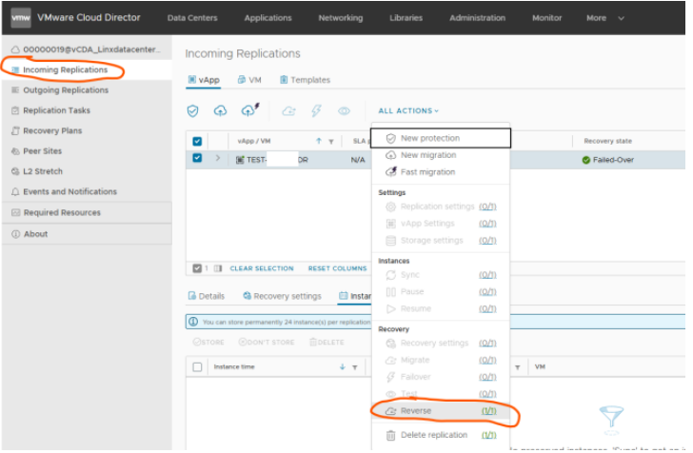
Task: Open the More menu in top navigation
Action: click(605, 18)
